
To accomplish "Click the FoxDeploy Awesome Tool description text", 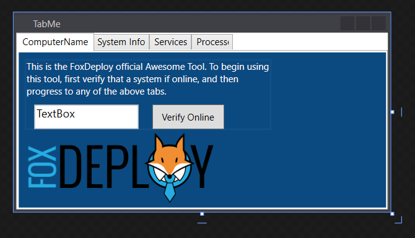I will pos(147,79).
